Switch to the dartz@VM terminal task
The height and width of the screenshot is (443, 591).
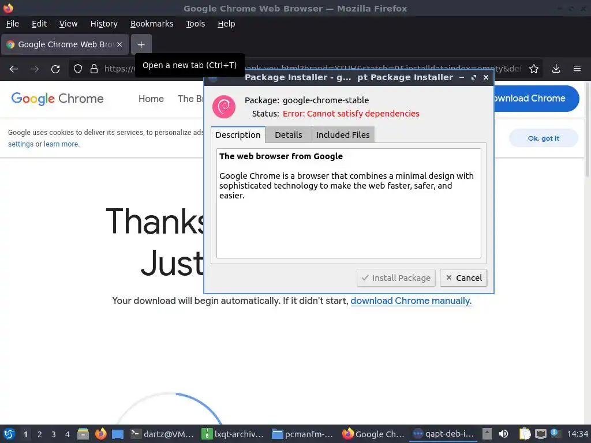point(162,434)
